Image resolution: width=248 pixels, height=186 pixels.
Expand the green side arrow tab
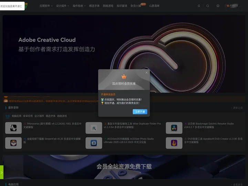[2, 172]
